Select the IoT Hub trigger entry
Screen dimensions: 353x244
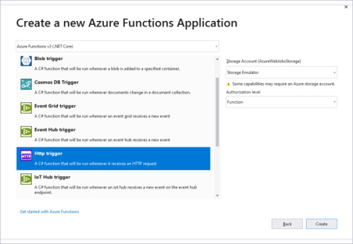tap(113, 184)
